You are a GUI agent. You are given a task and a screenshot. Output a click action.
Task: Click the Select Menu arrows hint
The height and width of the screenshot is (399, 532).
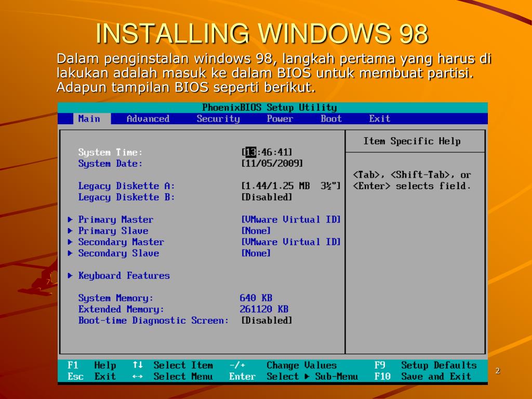(x=172, y=377)
